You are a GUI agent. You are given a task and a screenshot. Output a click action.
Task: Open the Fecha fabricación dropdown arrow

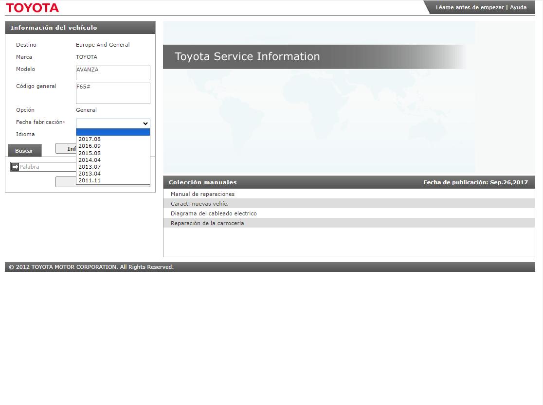[145, 123]
